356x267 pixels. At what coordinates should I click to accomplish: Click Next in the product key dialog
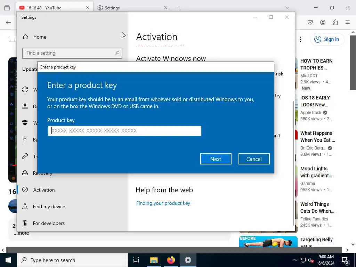click(x=216, y=159)
